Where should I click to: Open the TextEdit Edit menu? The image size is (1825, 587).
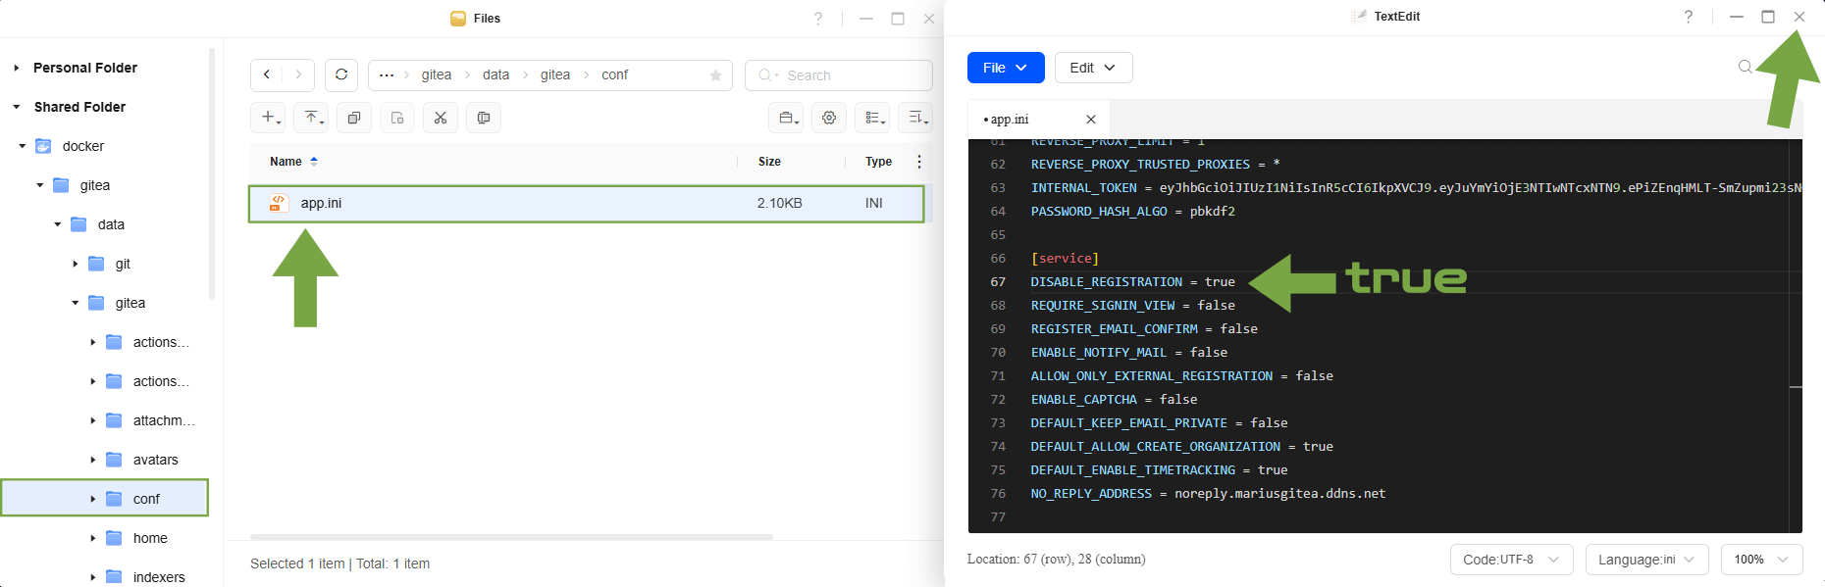point(1093,68)
